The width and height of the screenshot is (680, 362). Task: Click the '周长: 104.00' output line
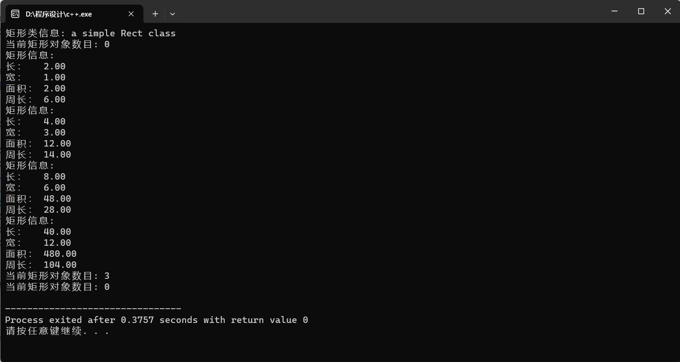click(x=41, y=265)
